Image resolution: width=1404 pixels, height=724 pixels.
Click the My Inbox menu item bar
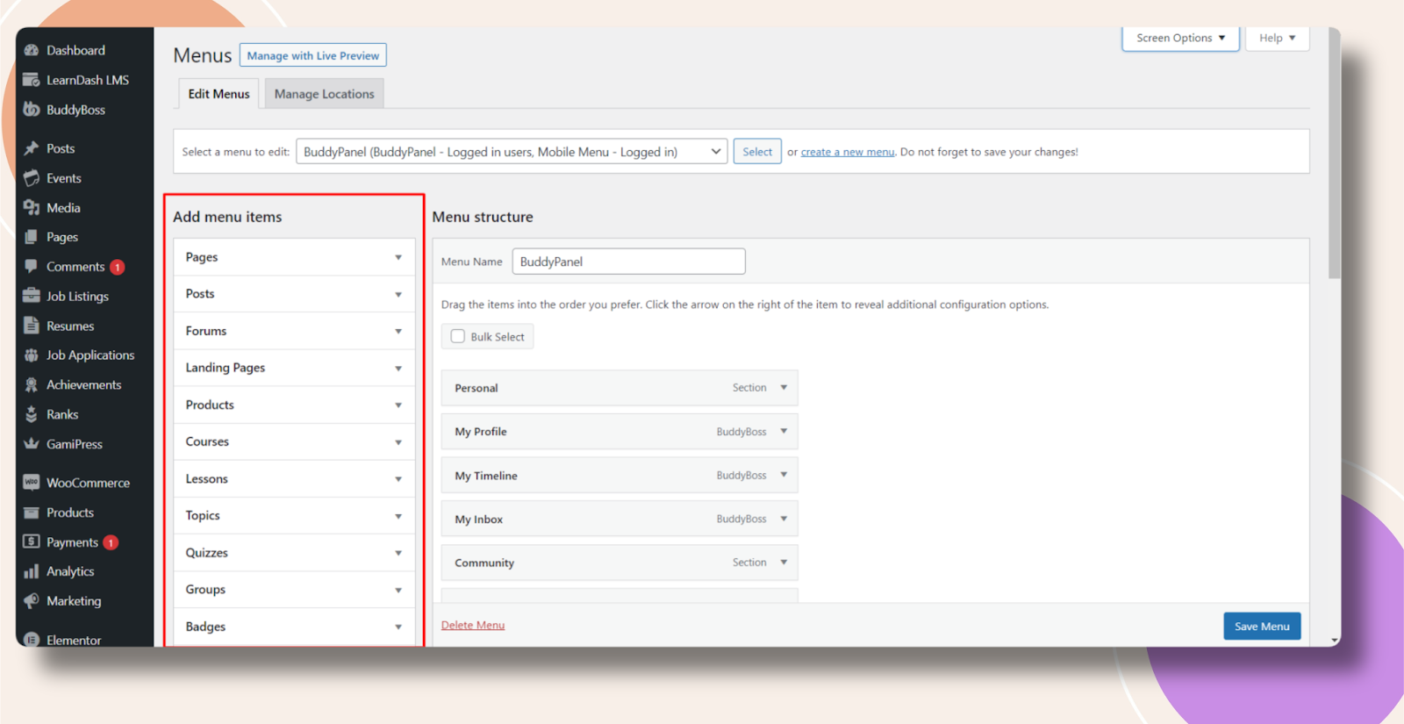click(620, 519)
